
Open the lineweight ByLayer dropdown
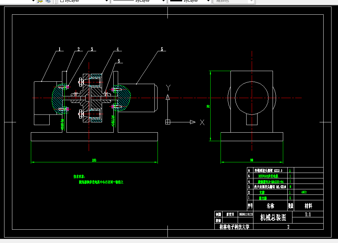coord(190,1)
